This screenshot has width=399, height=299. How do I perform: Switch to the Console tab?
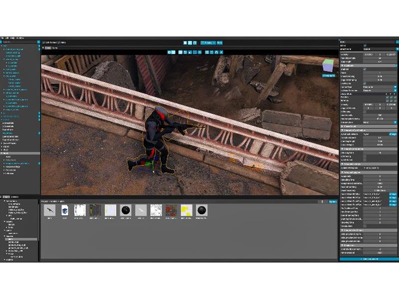(14, 196)
